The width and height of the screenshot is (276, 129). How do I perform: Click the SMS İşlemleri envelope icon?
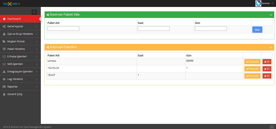click(4, 64)
